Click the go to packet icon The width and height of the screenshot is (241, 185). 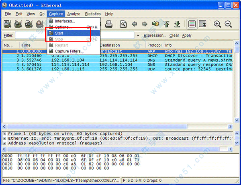coord(155,24)
